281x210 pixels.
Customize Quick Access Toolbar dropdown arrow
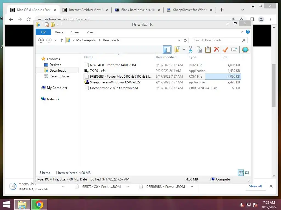[x=58, y=25]
